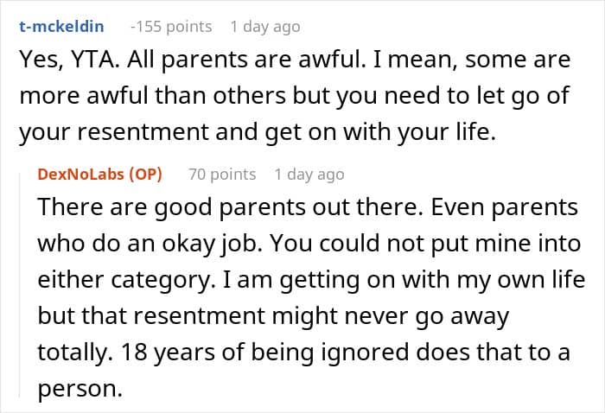Viewport: 605px width, 413px height.
Task: Click the words 'Even parents' in the reply
Action: click(x=504, y=207)
